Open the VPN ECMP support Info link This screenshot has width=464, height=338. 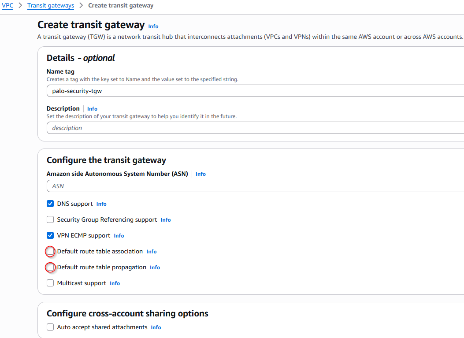point(119,236)
